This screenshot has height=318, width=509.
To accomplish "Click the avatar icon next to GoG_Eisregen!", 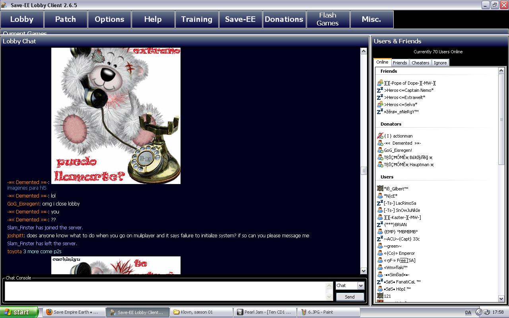I will point(380,150).
